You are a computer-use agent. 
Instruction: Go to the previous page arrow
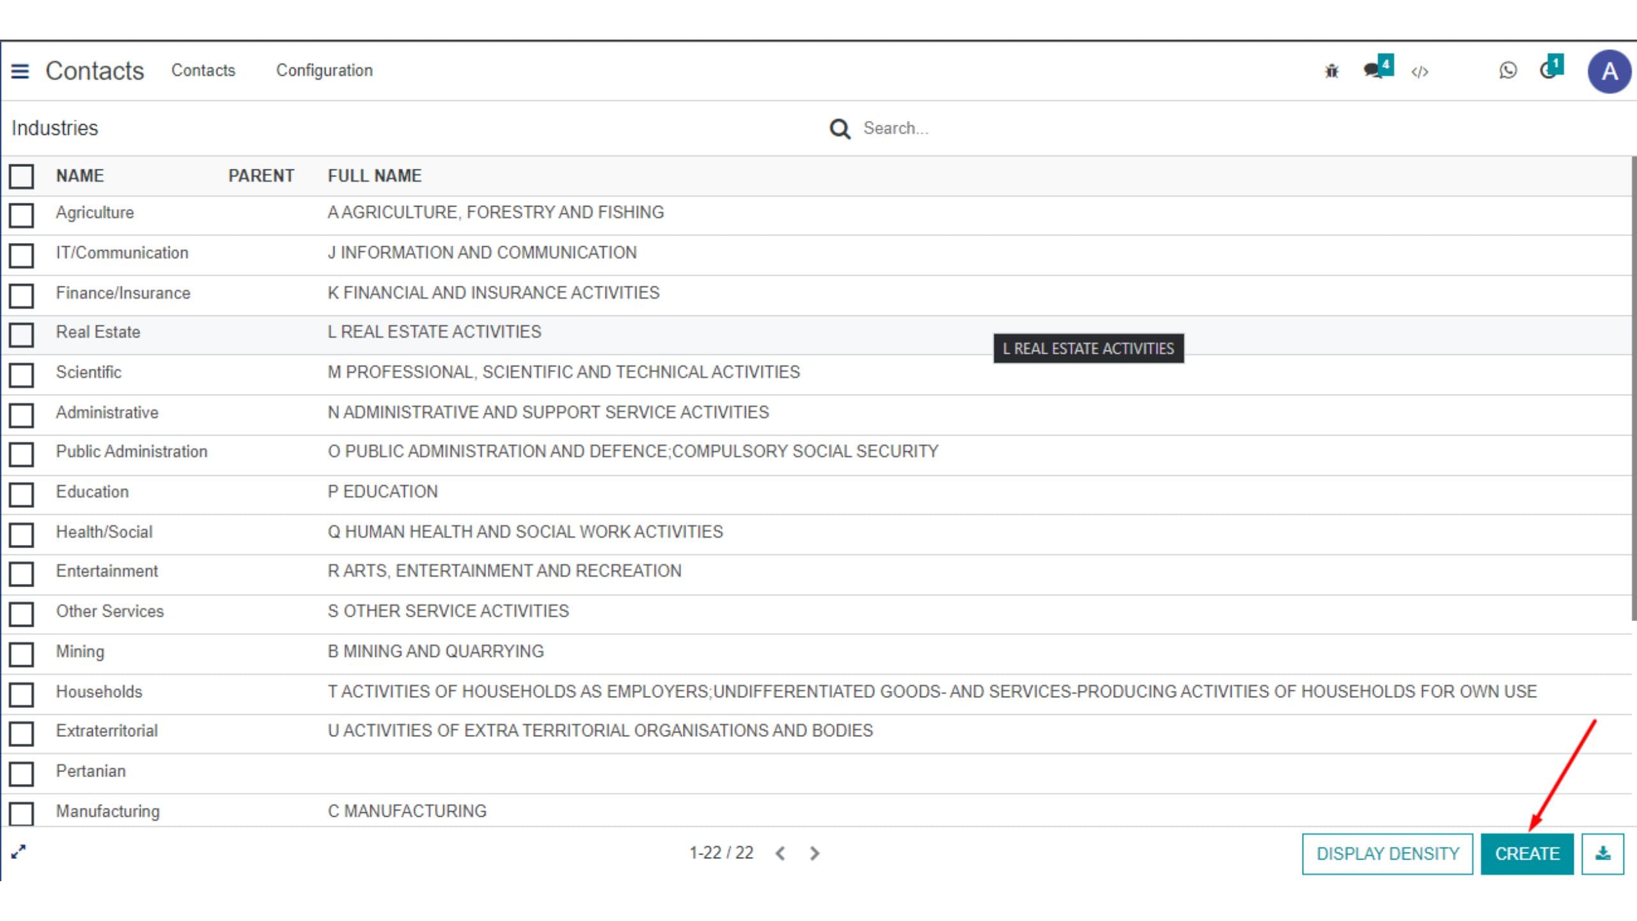pos(779,853)
